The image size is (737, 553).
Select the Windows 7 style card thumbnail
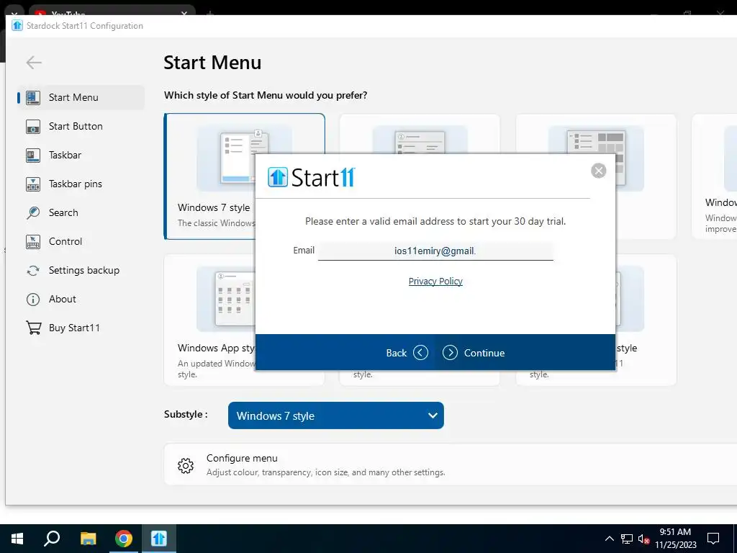245,158
